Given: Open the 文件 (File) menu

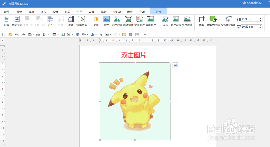Looking at the screenshot, I should 6,12.
